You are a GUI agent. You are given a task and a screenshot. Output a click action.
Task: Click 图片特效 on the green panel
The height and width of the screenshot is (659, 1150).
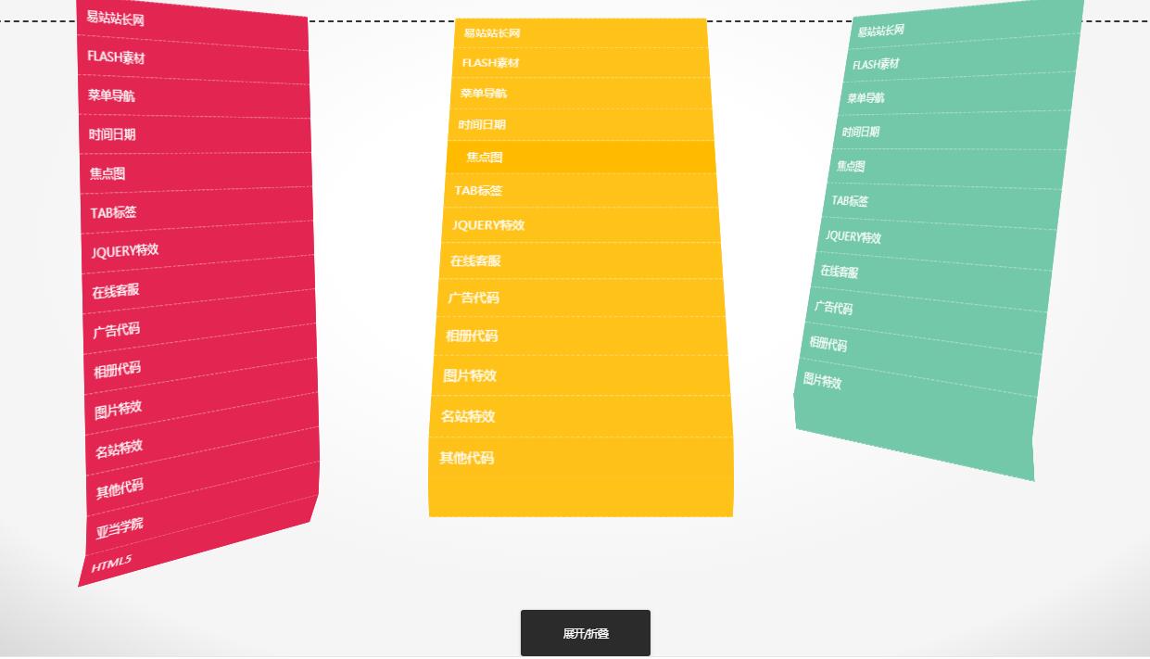(822, 382)
